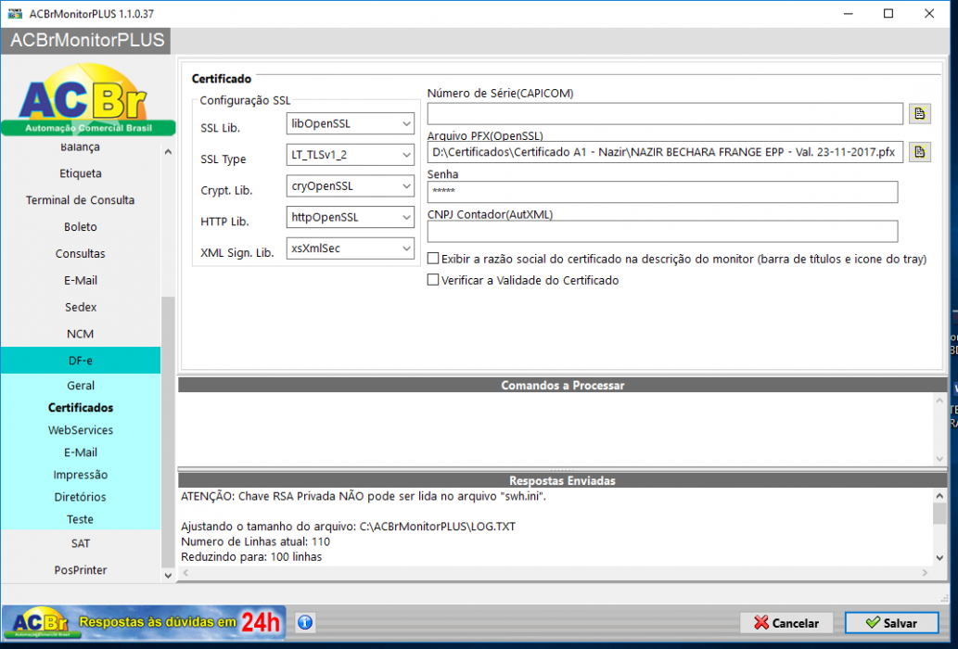Click the sidebar scrollbar thumb
Viewport: 958px width, 649px height.
168,432
